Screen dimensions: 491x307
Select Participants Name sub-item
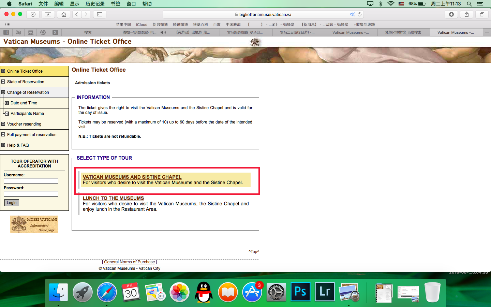pyautogui.click(x=27, y=114)
